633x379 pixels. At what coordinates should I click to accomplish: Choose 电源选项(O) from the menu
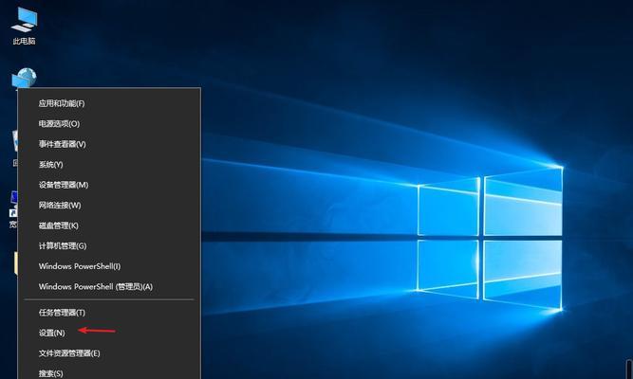tap(109, 124)
